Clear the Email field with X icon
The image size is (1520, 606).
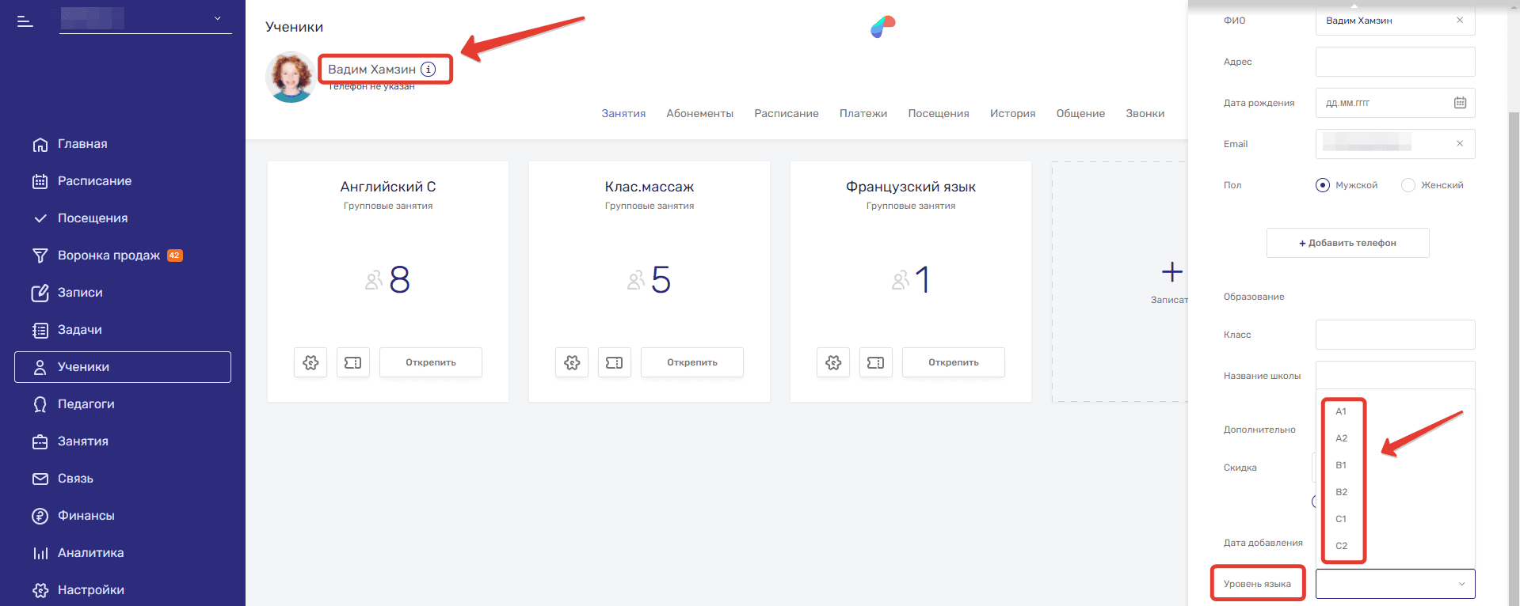(1459, 144)
